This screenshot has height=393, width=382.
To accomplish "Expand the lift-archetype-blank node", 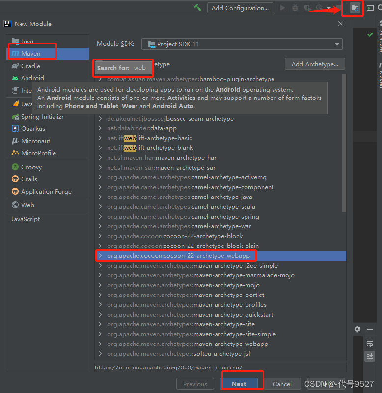I will tap(100, 147).
